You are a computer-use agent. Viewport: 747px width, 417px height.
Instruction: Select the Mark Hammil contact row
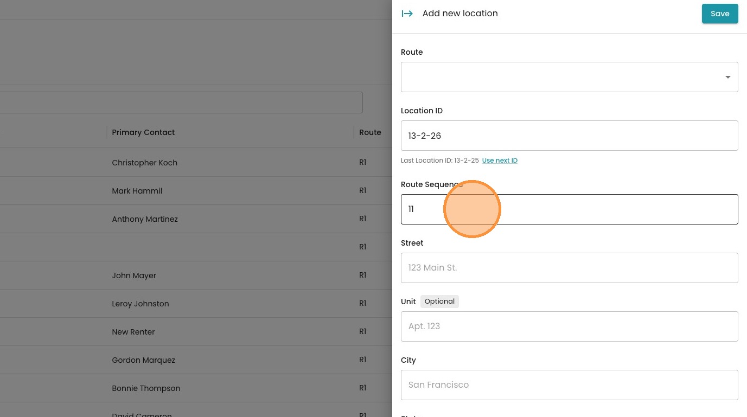[x=137, y=191]
